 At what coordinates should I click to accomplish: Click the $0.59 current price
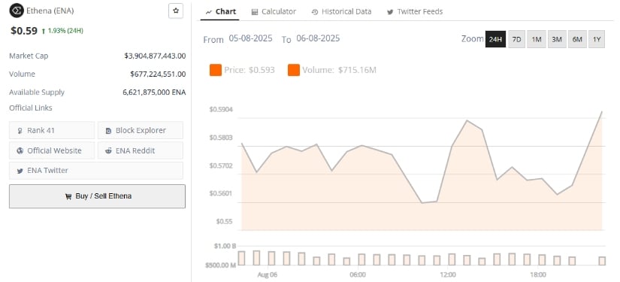coord(24,31)
